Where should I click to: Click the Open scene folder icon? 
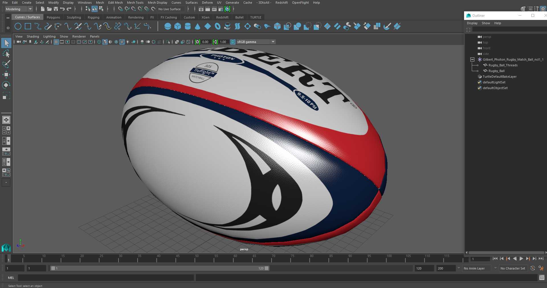point(49,9)
